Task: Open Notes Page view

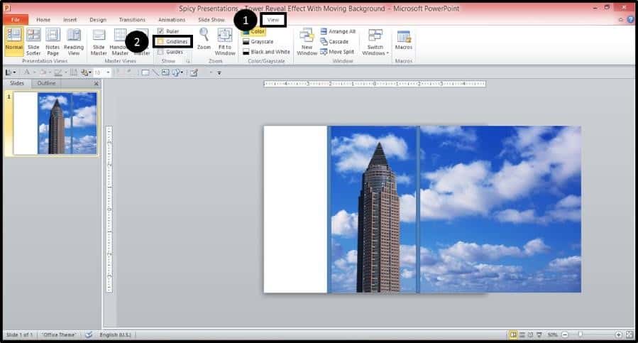Action: (53, 41)
